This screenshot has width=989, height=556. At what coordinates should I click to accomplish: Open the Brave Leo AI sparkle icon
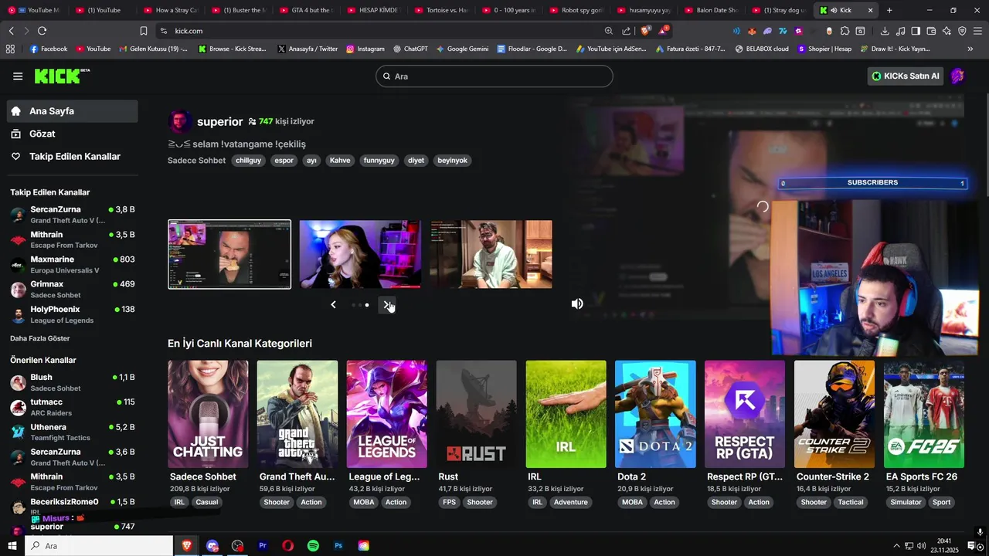tap(947, 31)
